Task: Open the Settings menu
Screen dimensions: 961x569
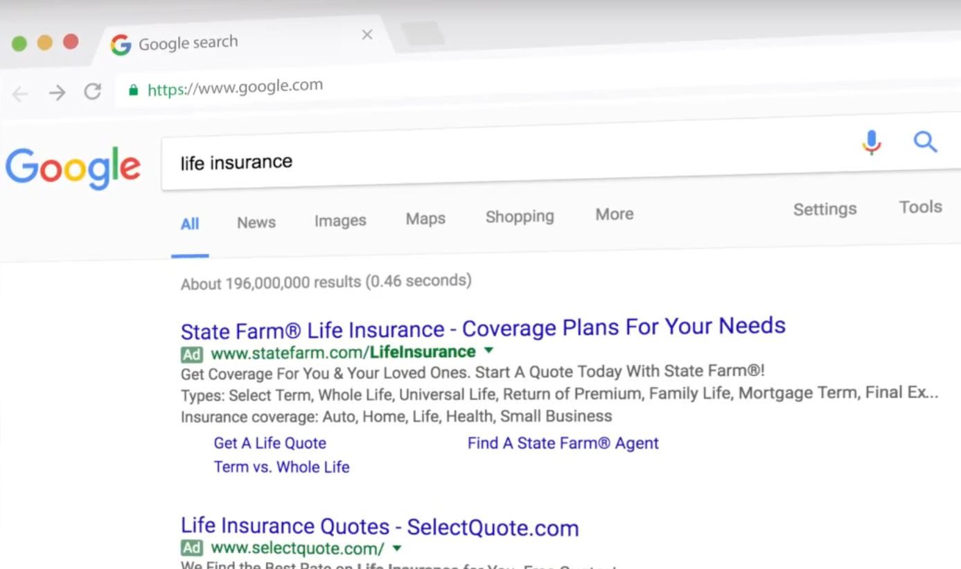Action: click(x=825, y=210)
